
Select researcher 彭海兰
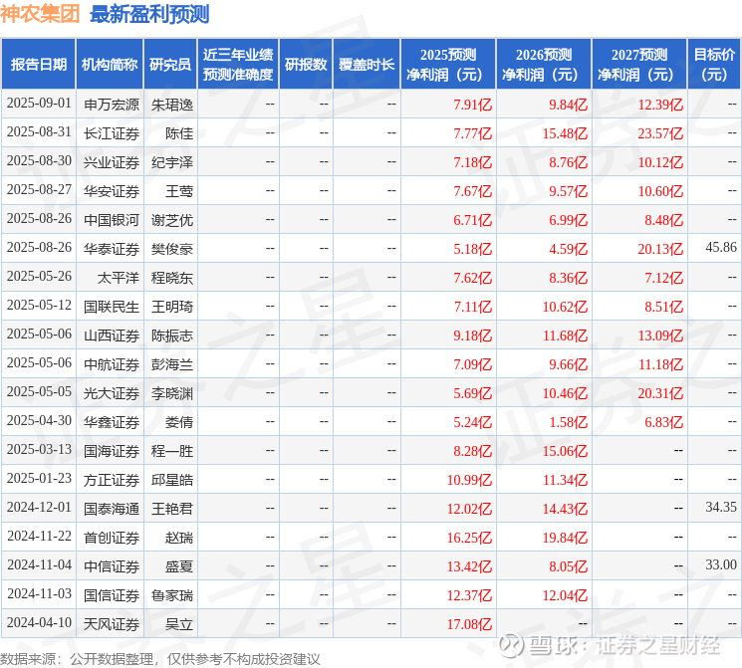pyautogui.click(x=172, y=364)
